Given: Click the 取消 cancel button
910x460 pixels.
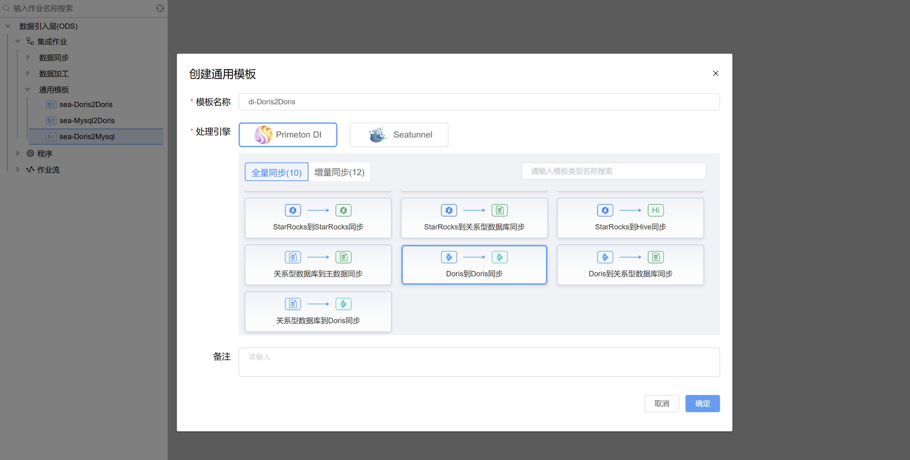Looking at the screenshot, I should click(661, 404).
